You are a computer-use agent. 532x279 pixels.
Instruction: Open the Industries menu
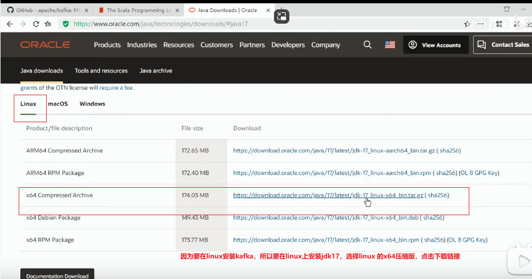pyautogui.click(x=142, y=45)
